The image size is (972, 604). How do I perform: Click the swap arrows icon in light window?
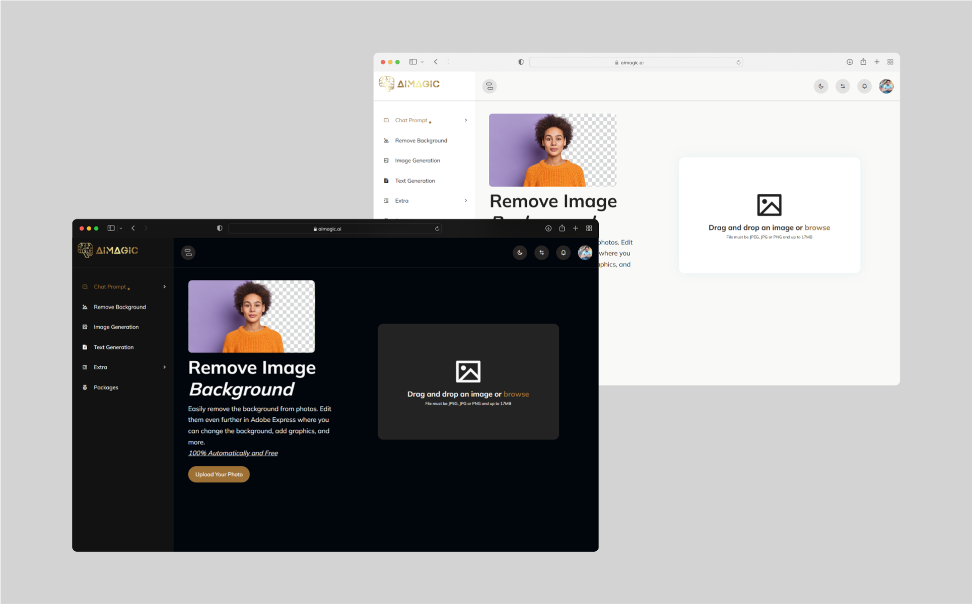pos(843,86)
